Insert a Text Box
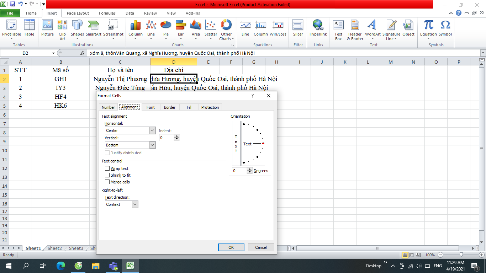This screenshot has width=486, height=273. tap(338, 30)
